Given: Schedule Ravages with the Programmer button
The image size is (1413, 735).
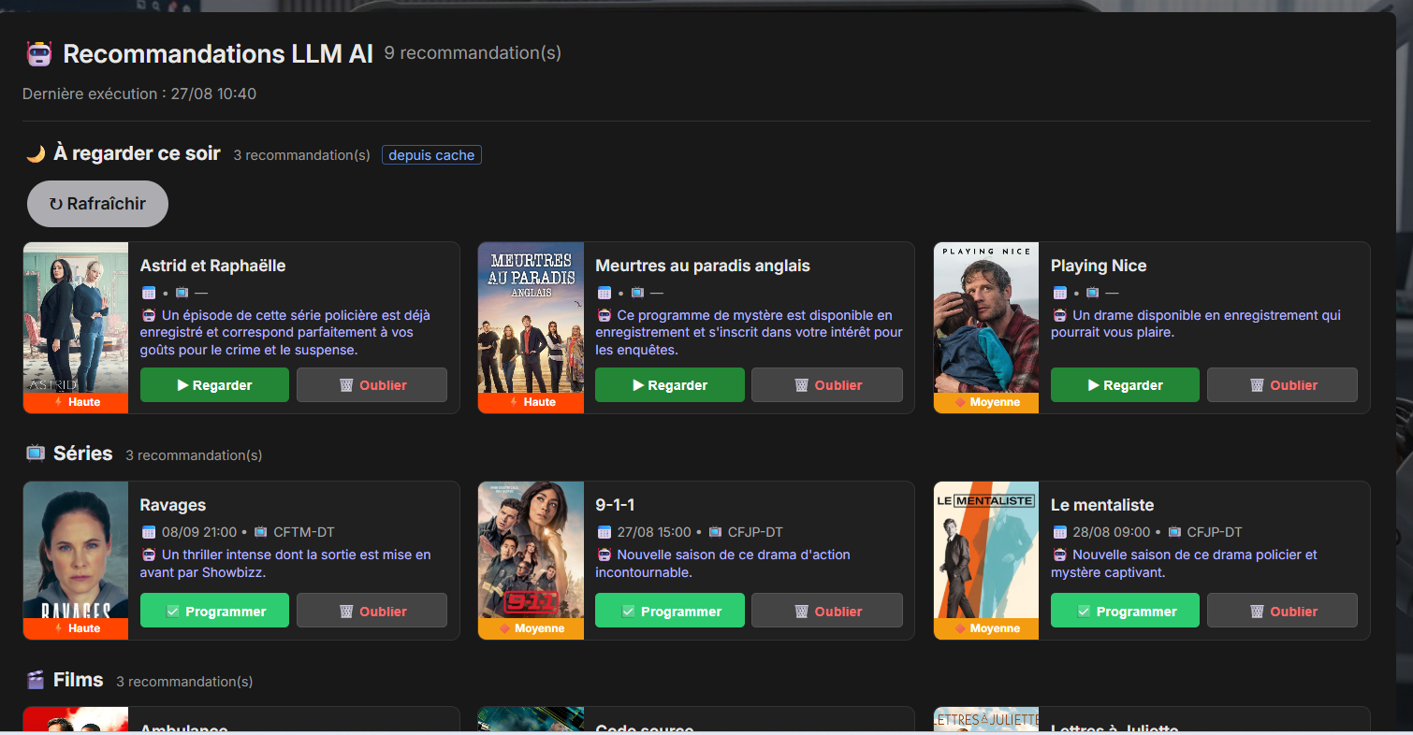Looking at the screenshot, I should [x=214, y=611].
